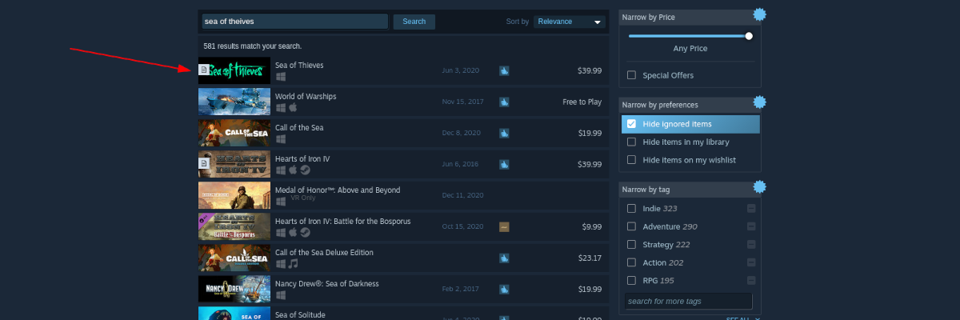960x320 pixels.
Task: Click the 'Any Price' label
Action: pyautogui.click(x=690, y=49)
